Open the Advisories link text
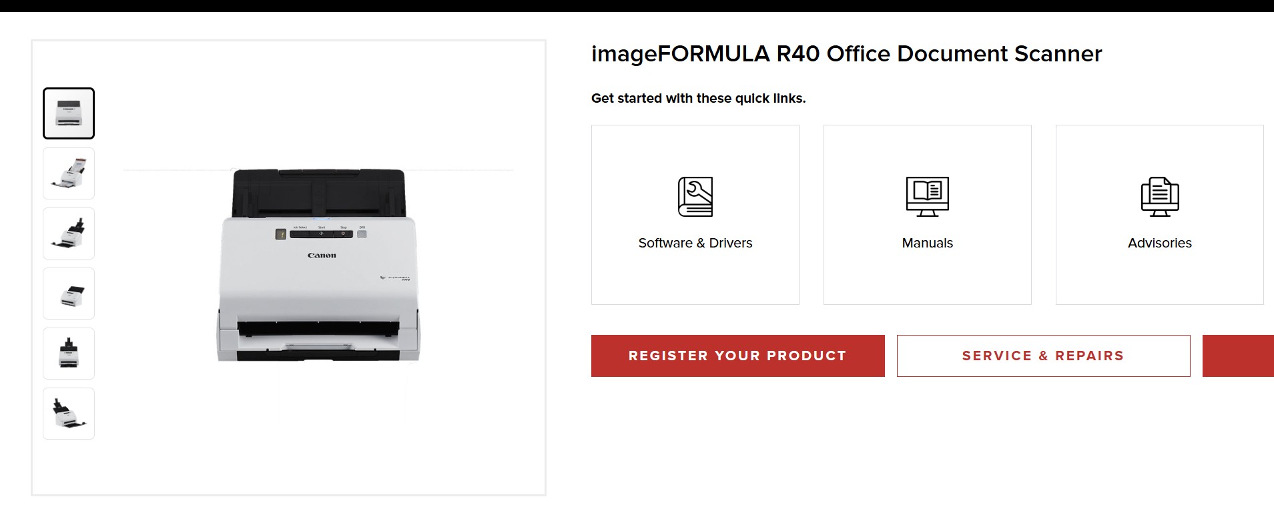Screen dimensions: 1274x513 1160,243
